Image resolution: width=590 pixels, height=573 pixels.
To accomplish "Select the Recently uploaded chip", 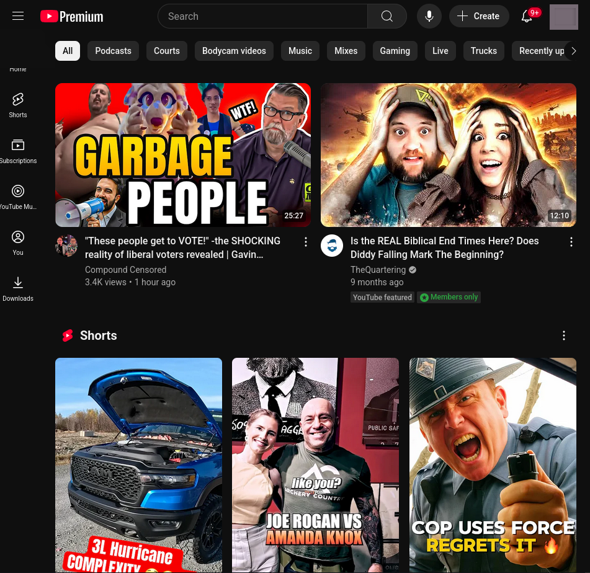I will coord(542,51).
